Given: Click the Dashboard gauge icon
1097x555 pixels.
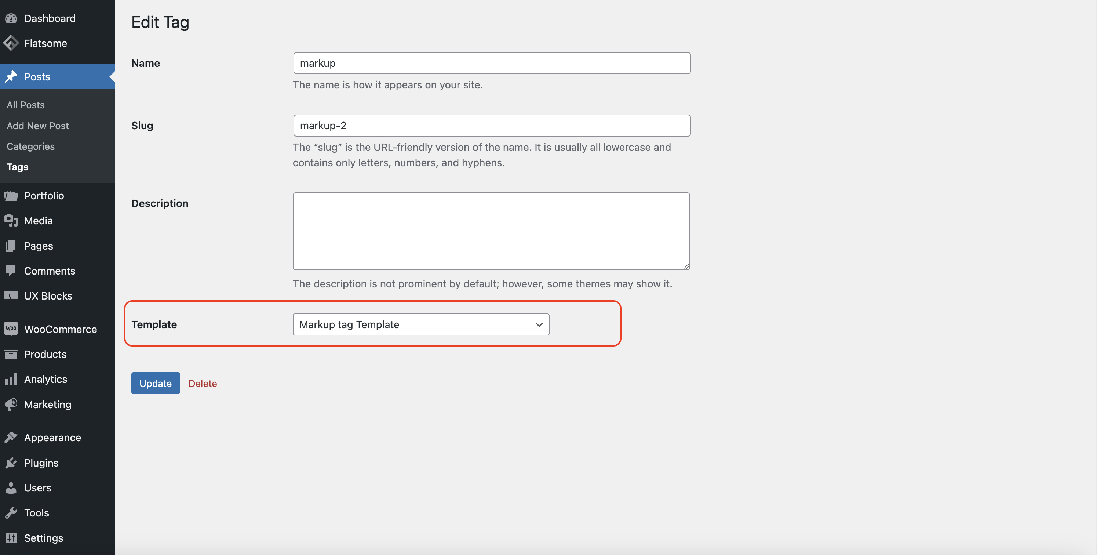Looking at the screenshot, I should (x=11, y=18).
